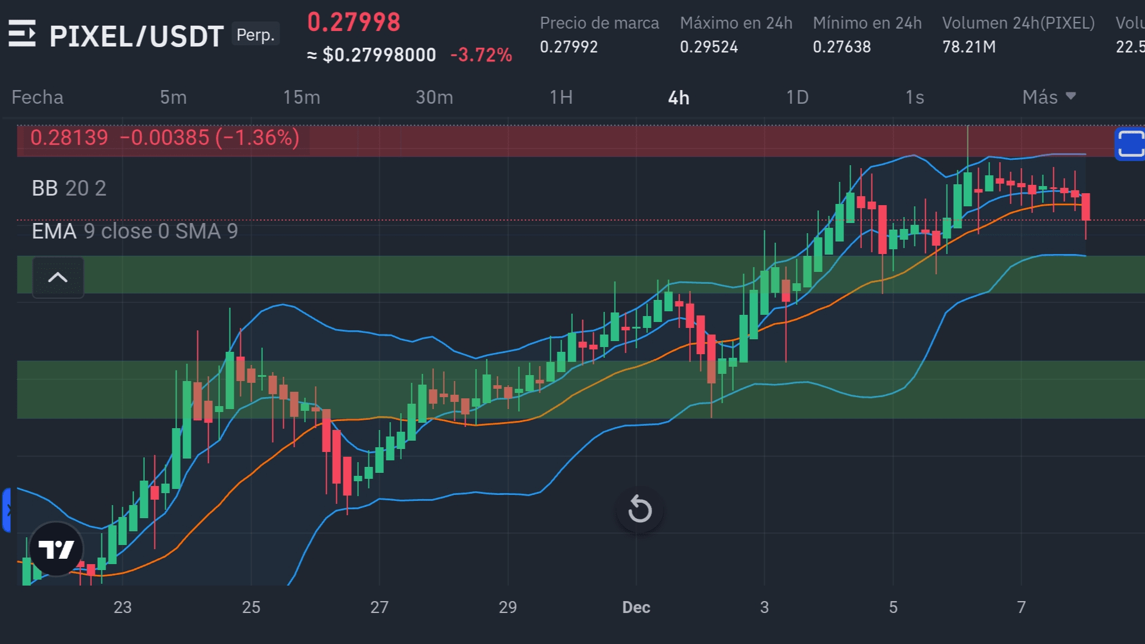Screen dimensions: 1145x644
Task: Click the Perp. contract badge
Action: 256,35
